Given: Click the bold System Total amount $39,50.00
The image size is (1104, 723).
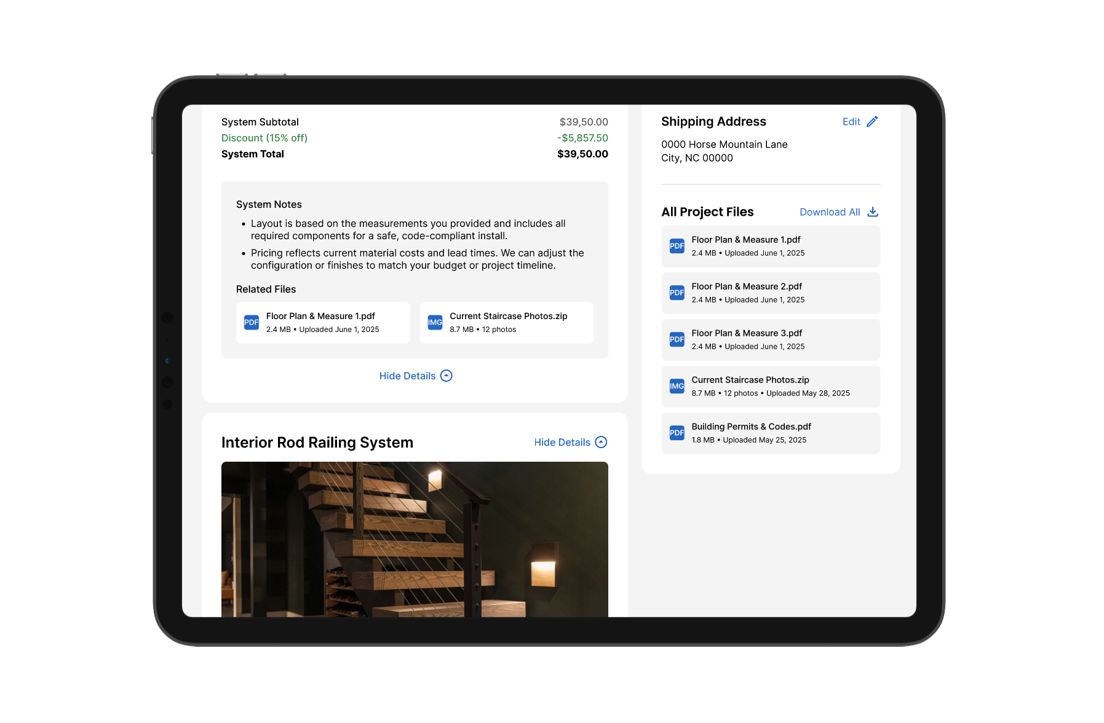Looking at the screenshot, I should (x=582, y=154).
